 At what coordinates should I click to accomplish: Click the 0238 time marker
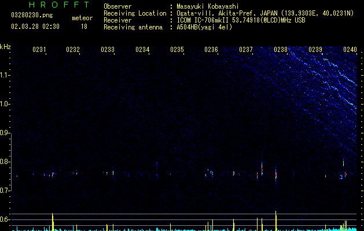click(281, 50)
